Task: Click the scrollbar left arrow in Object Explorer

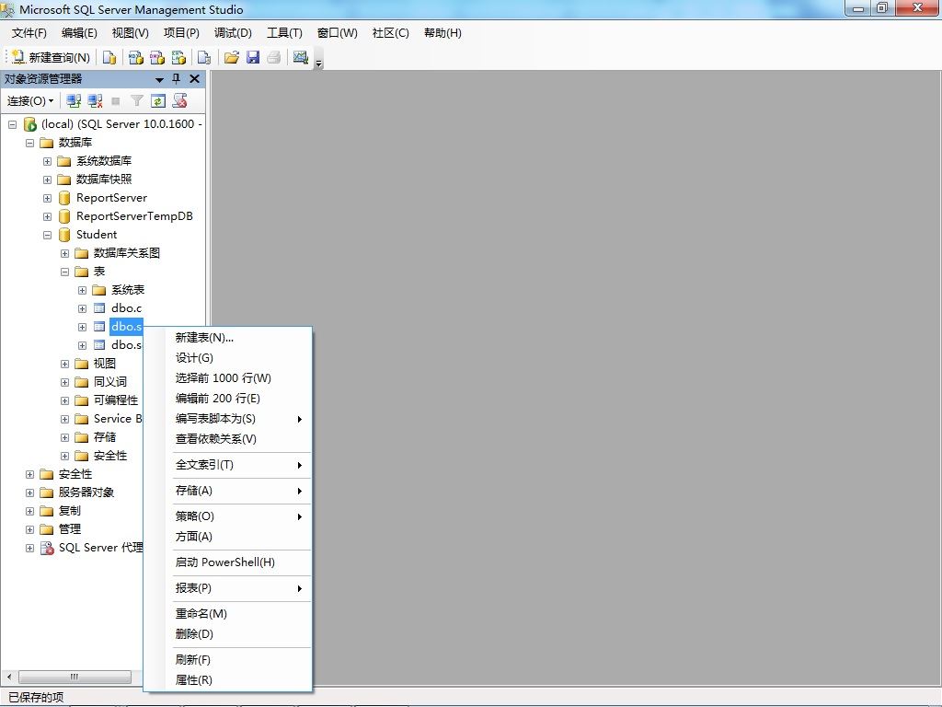Action: tap(8, 677)
